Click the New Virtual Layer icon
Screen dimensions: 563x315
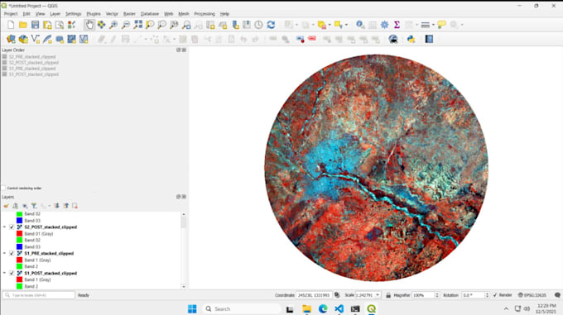[84, 39]
